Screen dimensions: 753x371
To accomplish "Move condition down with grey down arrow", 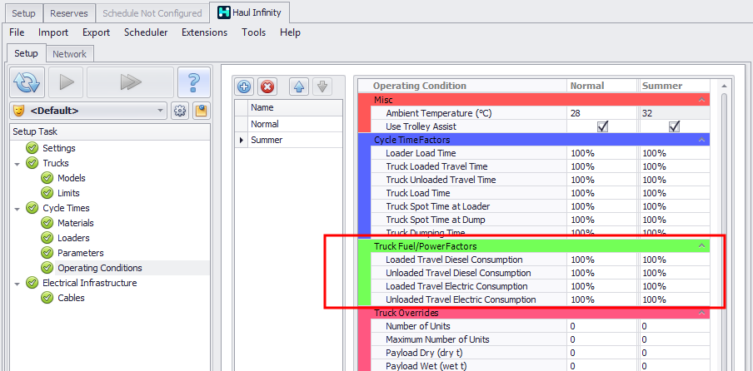I will (x=322, y=87).
